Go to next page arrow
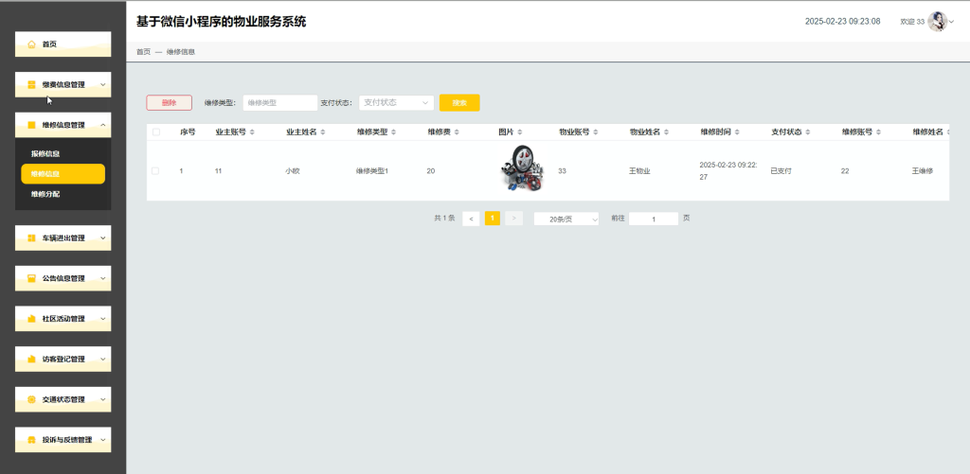The height and width of the screenshot is (474, 970). 514,219
